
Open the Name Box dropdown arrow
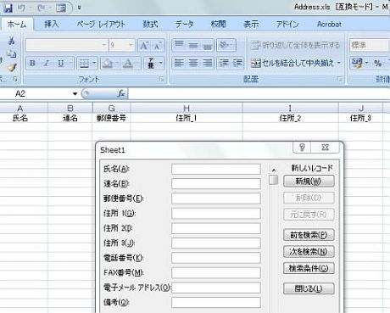coord(75,94)
